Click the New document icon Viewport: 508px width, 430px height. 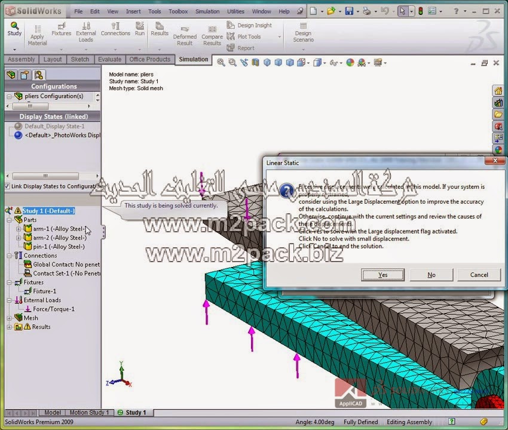click(313, 11)
